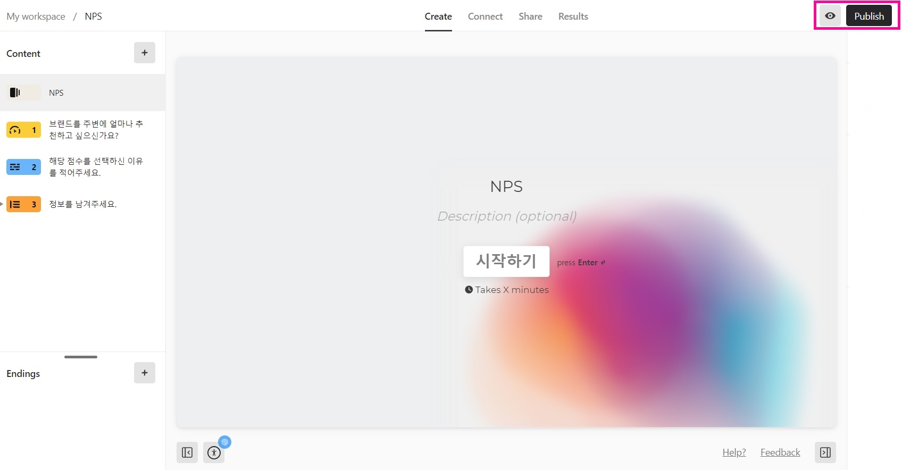Open the Share tab
This screenshot has height=470, width=902.
coord(530,16)
